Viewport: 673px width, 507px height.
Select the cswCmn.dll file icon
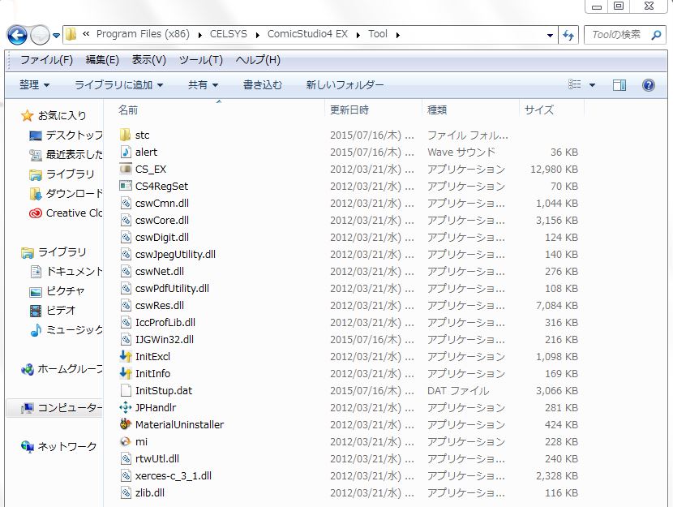pos(126,203)
